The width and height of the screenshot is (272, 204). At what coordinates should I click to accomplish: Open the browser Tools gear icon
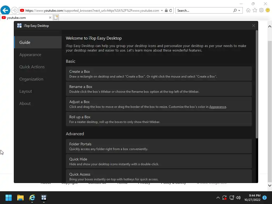[x=261, y=10]
